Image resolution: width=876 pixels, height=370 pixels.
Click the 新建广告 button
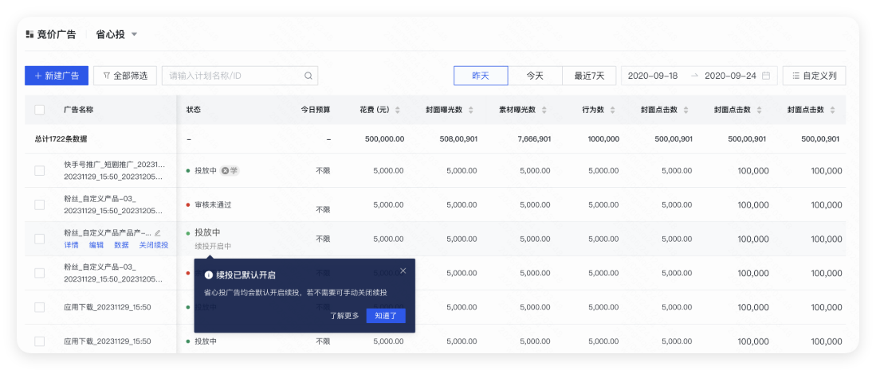(x=57, y=76)
